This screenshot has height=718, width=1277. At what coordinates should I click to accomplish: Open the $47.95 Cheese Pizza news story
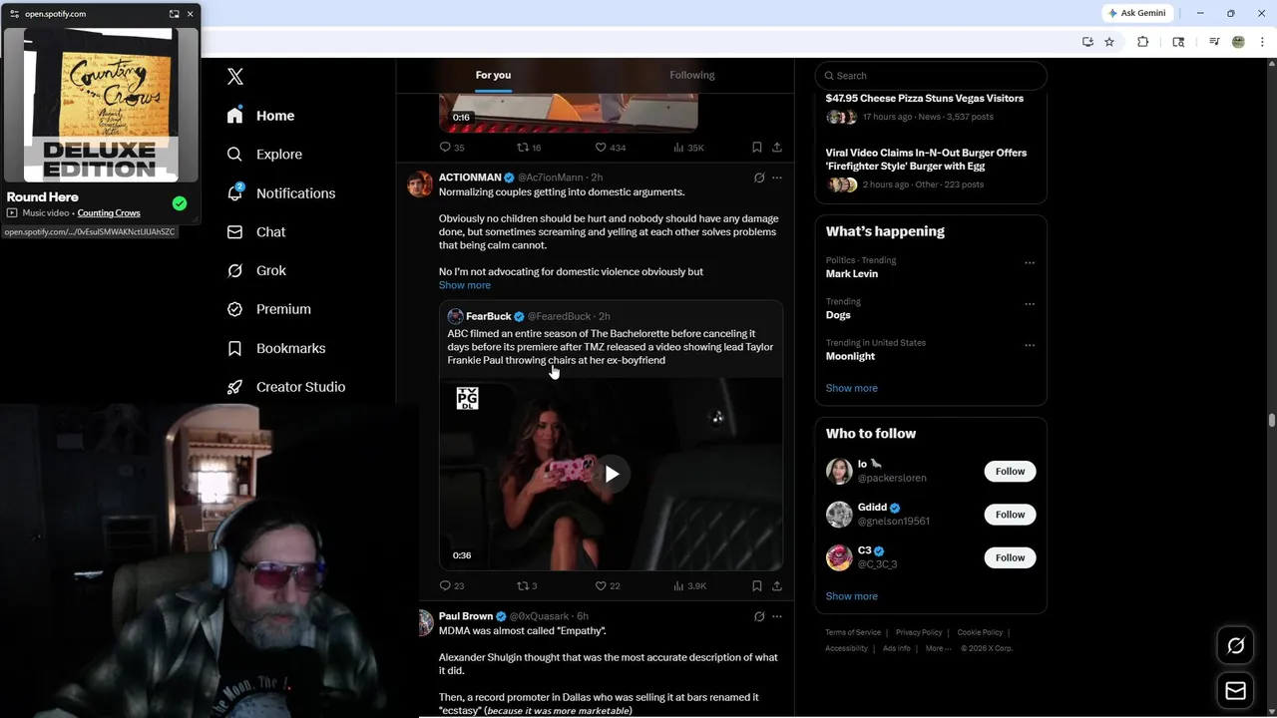click(x=925, y=99)
